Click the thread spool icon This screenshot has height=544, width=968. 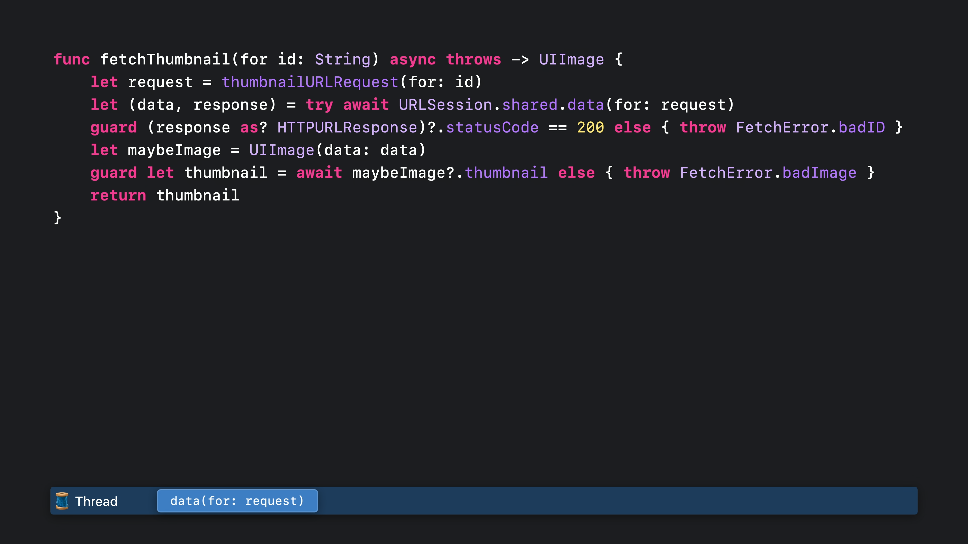(62, 501)
